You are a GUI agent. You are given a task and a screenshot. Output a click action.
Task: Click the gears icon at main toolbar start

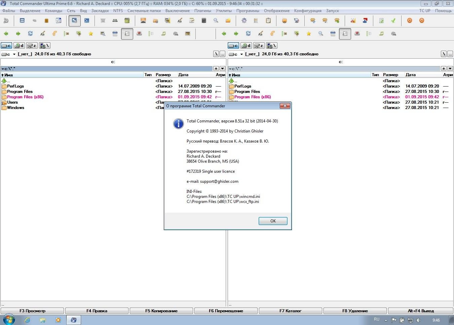pyautogui.click(x=6, y=21)
